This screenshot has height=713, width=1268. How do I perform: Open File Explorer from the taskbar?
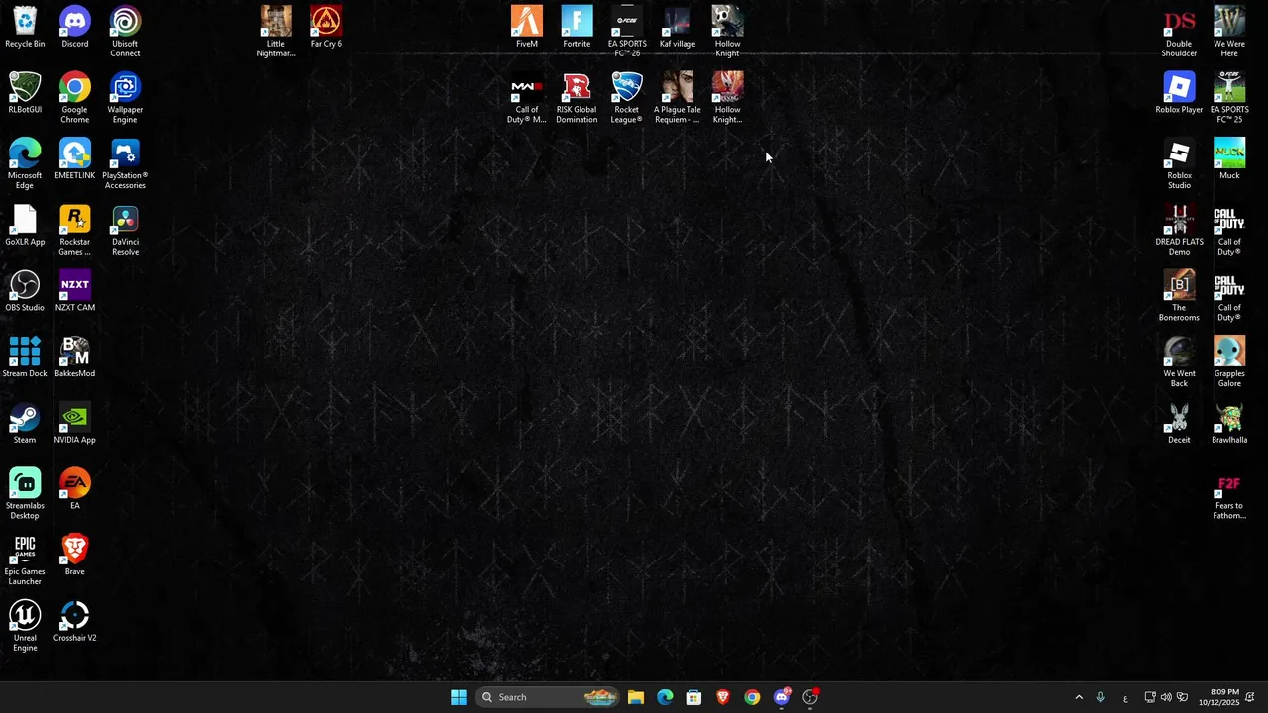[x=636, y=697]
